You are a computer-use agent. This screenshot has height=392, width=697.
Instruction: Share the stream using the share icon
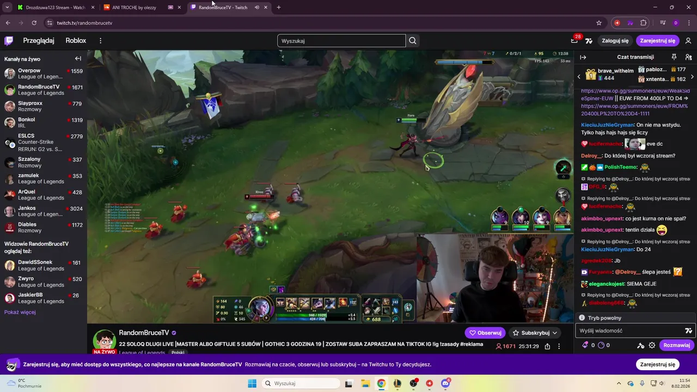coord(547,346)
